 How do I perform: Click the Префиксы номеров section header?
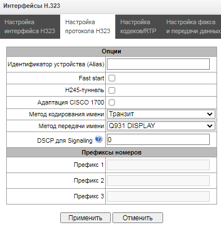point(111,152)
